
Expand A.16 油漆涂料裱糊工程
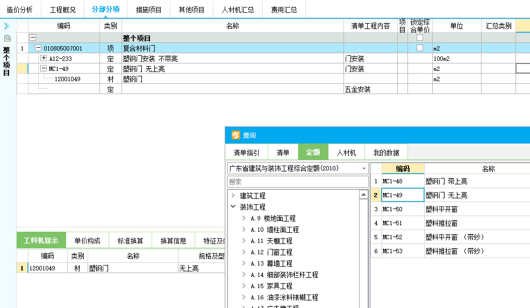[243, 297]
